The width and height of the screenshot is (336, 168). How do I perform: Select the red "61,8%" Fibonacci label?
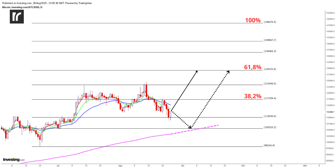click(x=253, y=67)
